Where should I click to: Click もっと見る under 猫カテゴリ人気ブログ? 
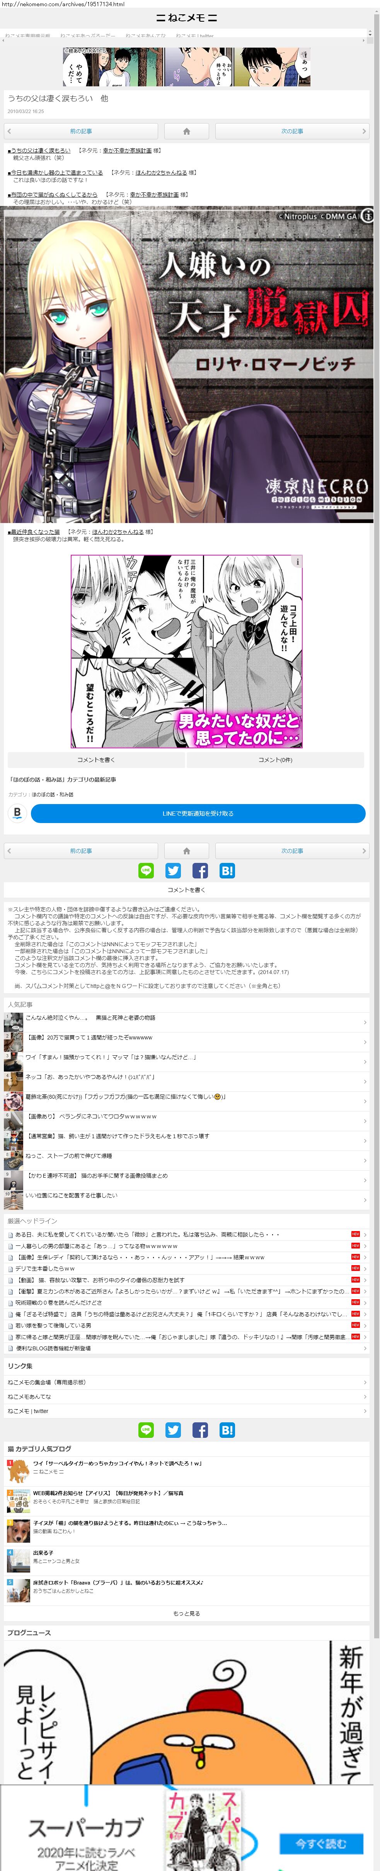tap(186, 1612)
